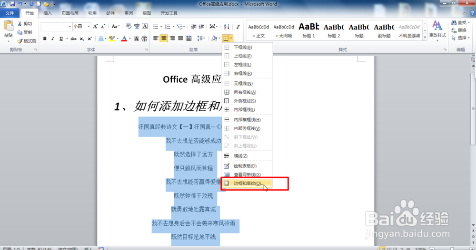Switch to the 开发工具 Developer tab

[x=169, y=13]
